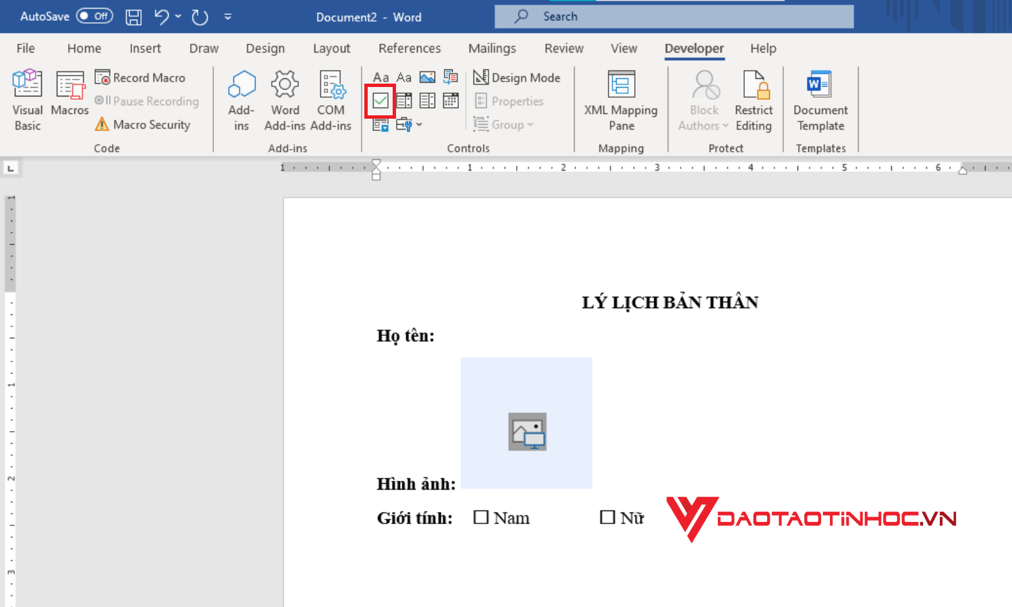Insert a Date Picker content control
This screenshot has height=607, width=1012.
451,100
